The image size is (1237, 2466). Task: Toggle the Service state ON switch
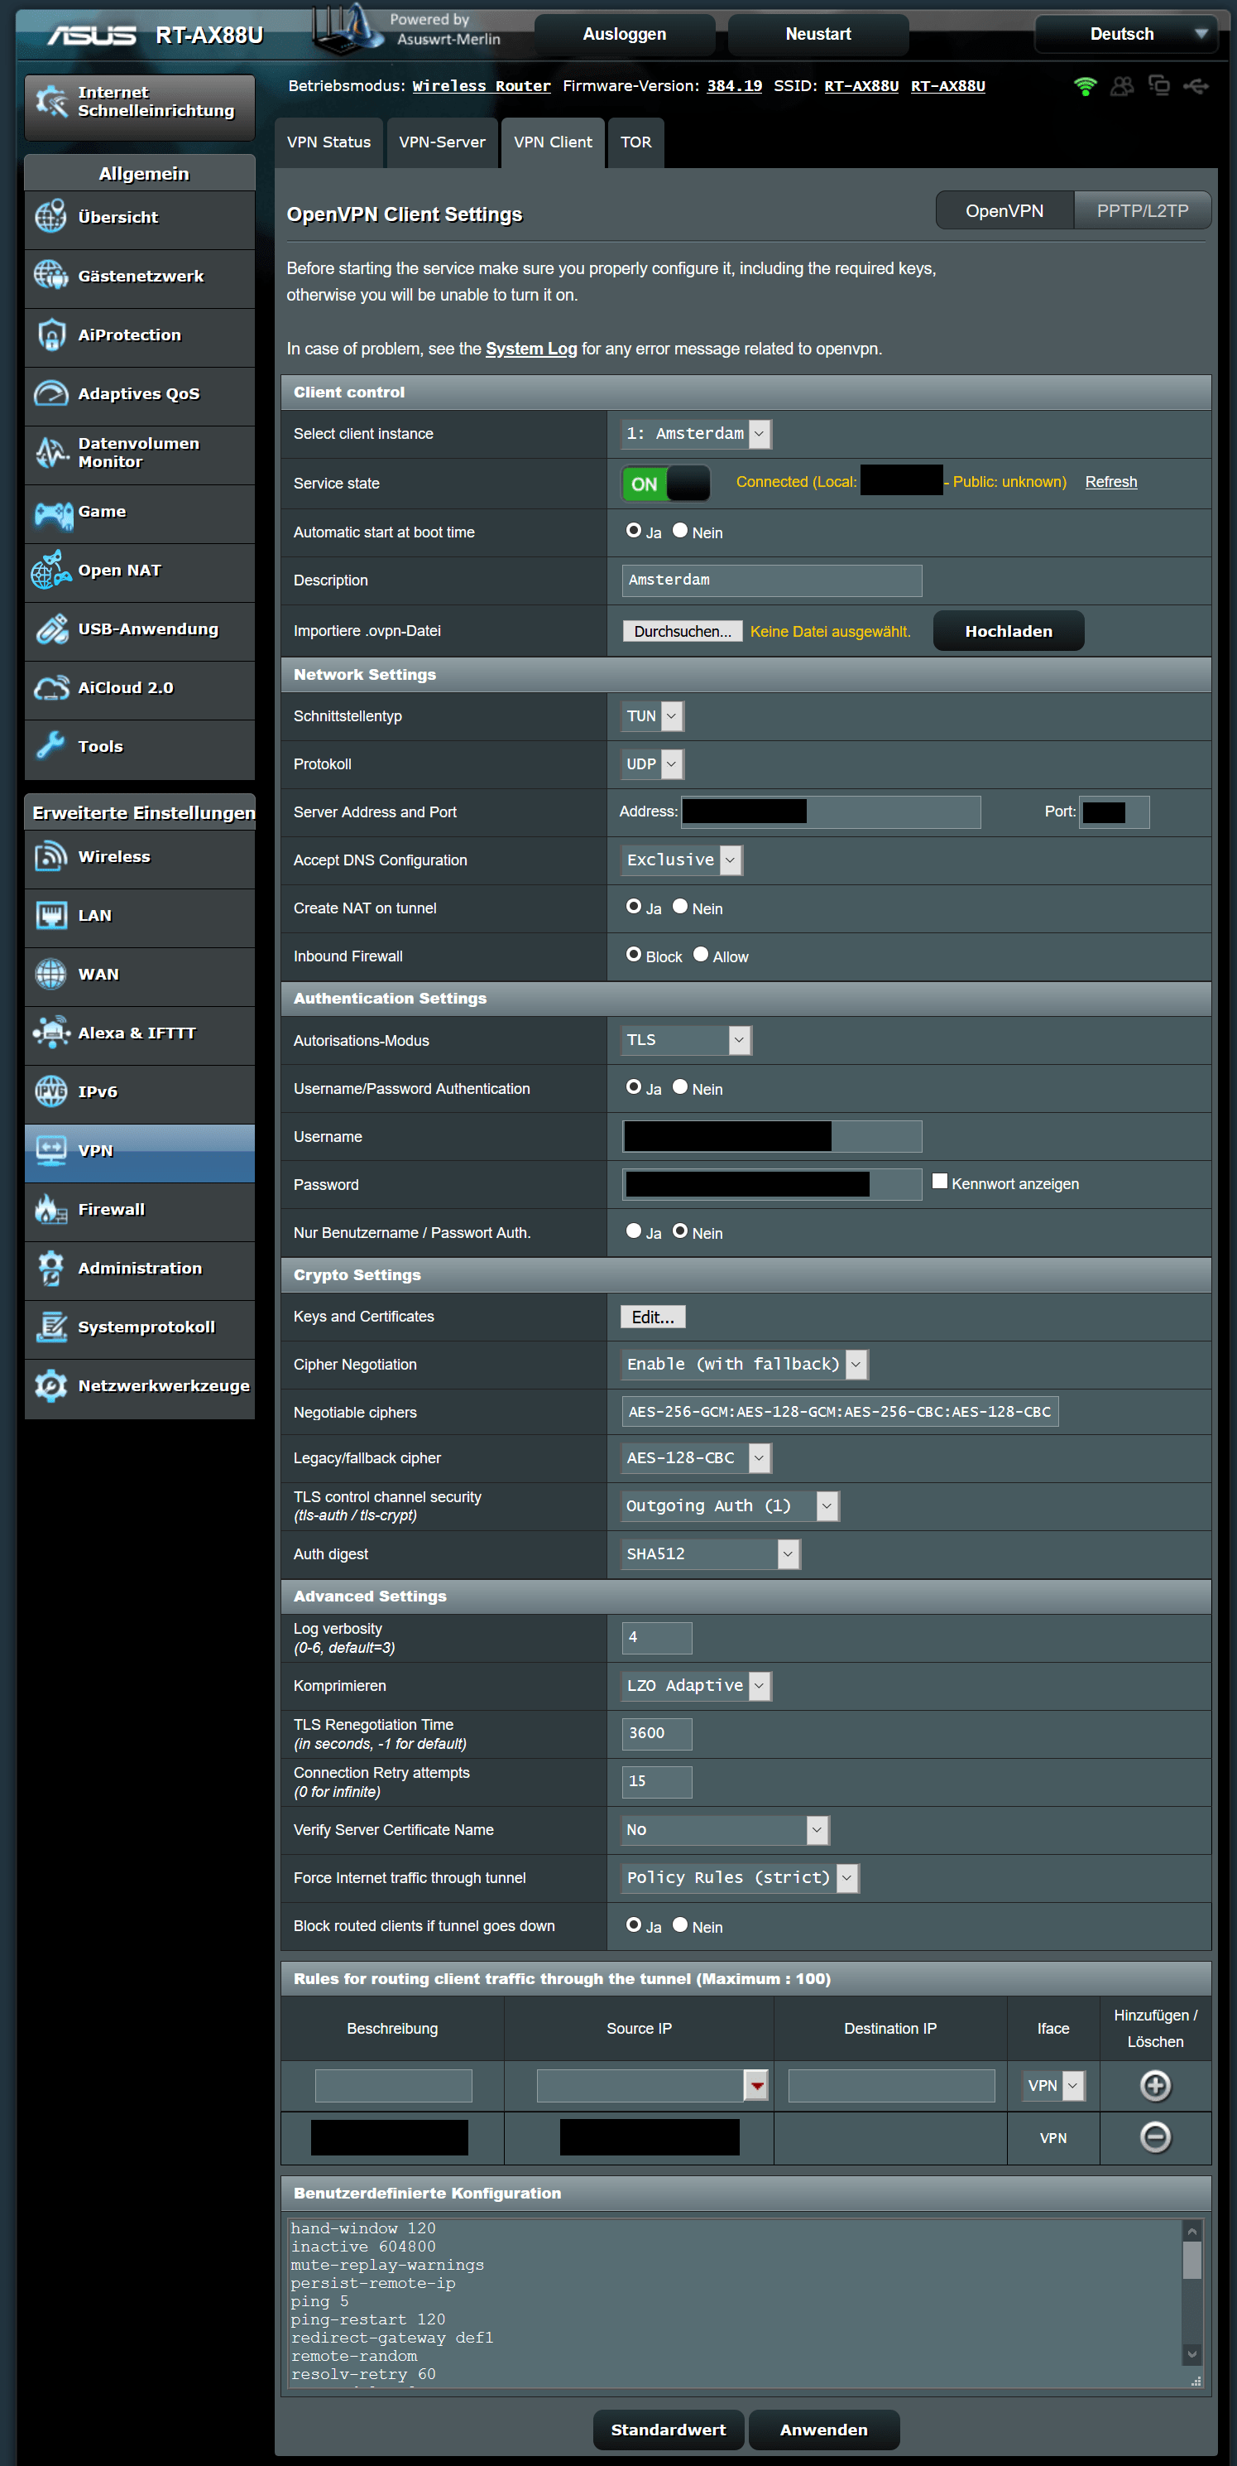[666, 484]
